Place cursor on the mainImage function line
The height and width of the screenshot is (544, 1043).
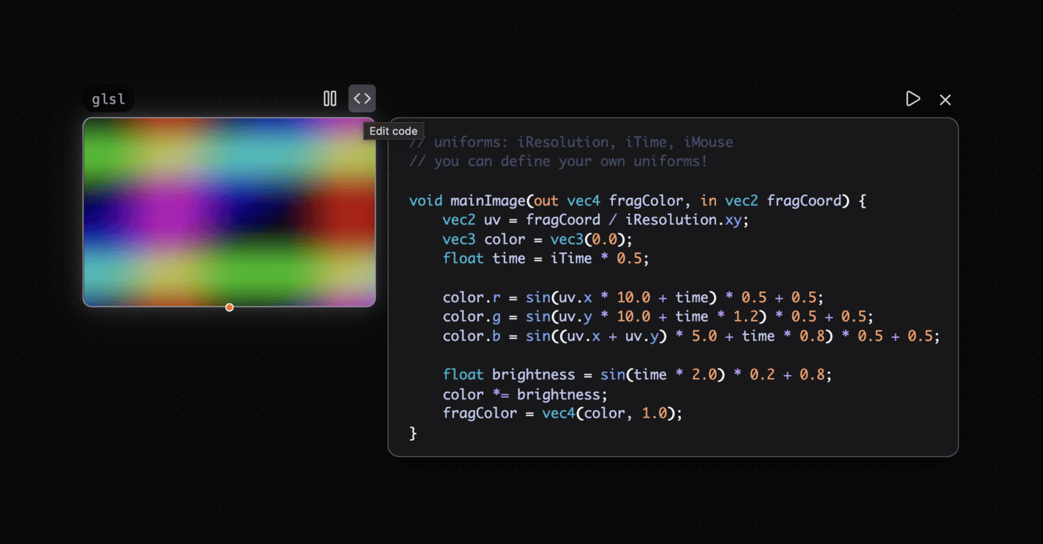point(637,200)
